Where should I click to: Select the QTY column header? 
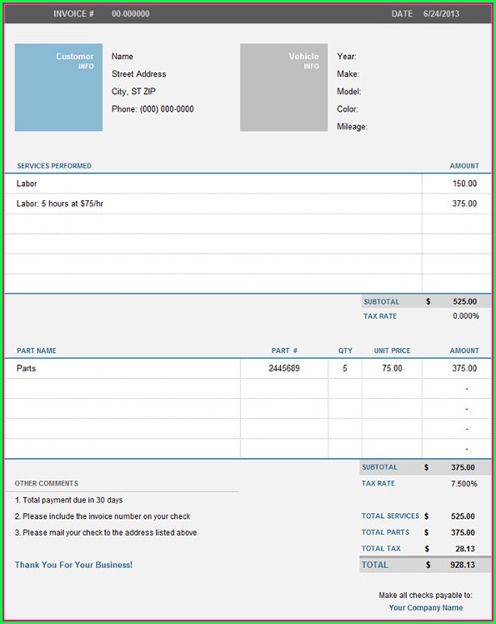[x=345, y=350]
